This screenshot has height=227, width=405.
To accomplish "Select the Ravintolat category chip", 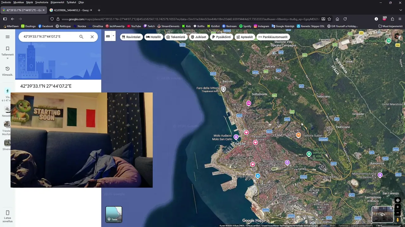I will (131, 37).
